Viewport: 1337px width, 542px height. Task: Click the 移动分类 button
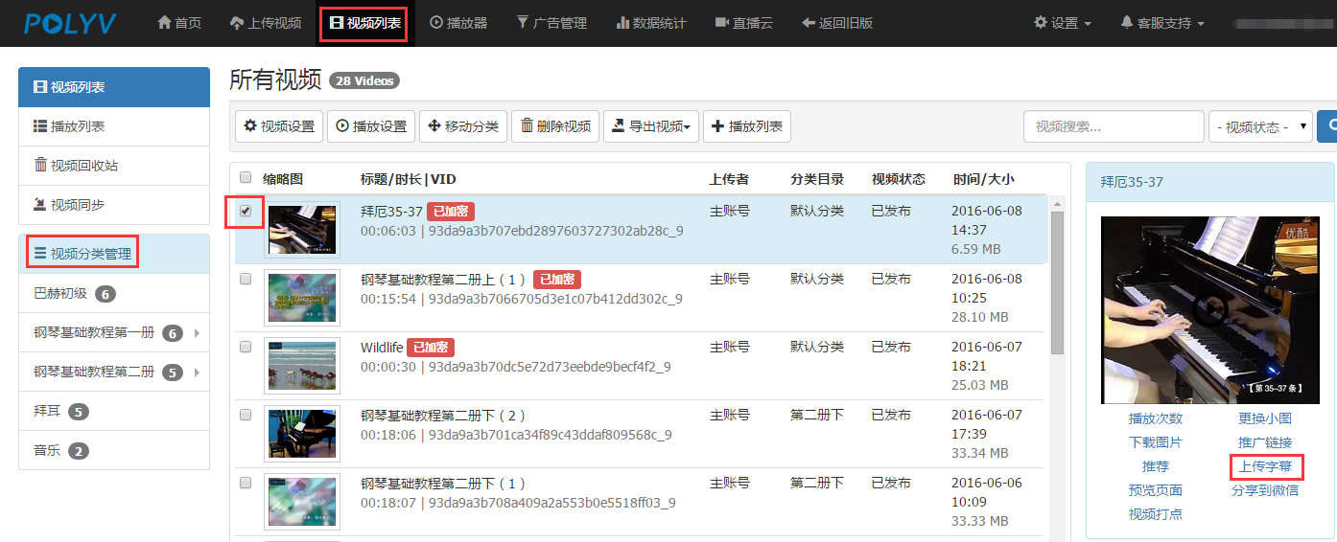463,126
